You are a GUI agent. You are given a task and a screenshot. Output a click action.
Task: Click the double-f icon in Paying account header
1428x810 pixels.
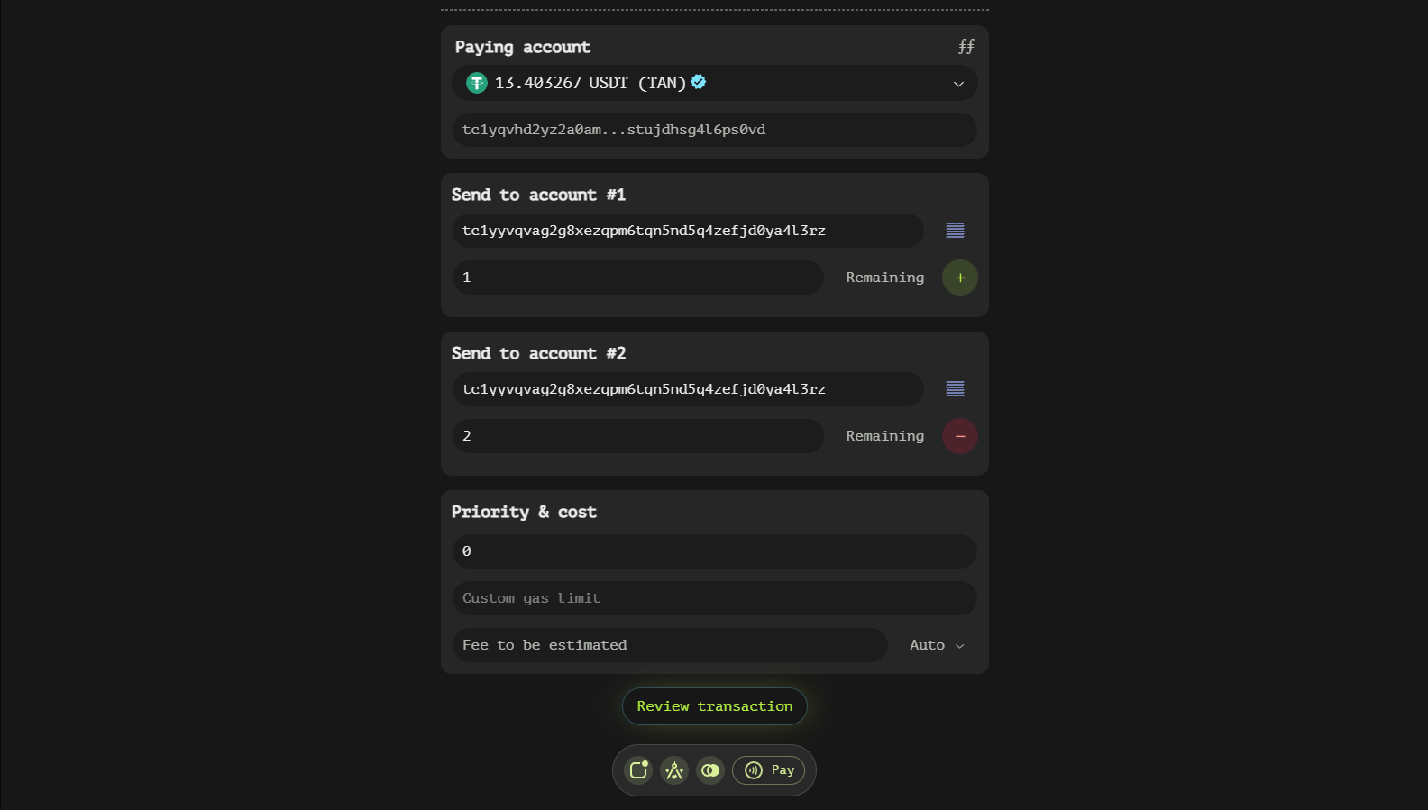click(966, 47)
